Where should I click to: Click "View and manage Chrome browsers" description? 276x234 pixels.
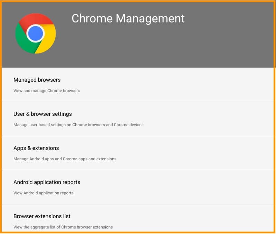47,91
